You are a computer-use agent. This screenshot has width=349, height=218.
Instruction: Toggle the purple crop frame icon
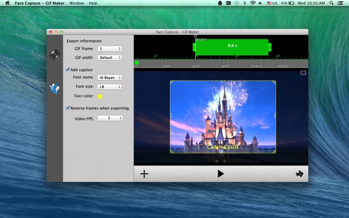tap(303, 73)
